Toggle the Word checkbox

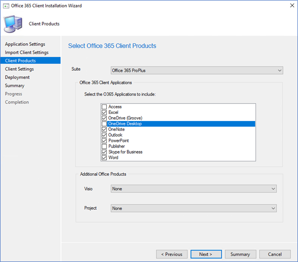point(104,158)
